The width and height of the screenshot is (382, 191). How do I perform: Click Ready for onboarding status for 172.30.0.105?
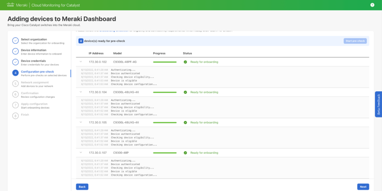tap(204, 123)
